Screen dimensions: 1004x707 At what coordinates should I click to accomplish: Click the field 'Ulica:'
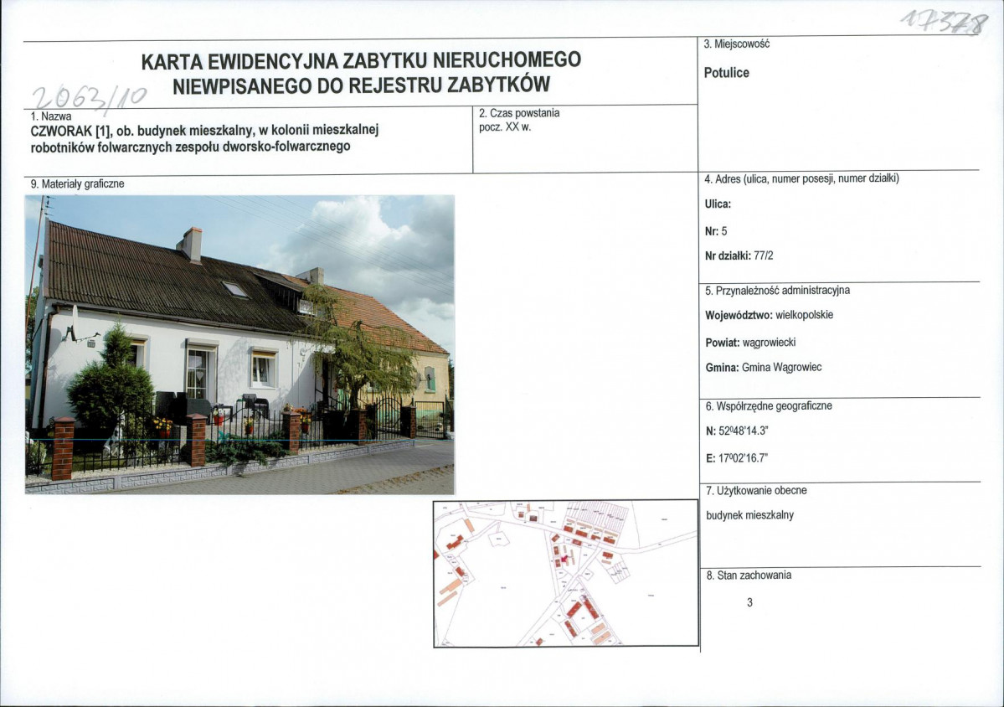718,204
